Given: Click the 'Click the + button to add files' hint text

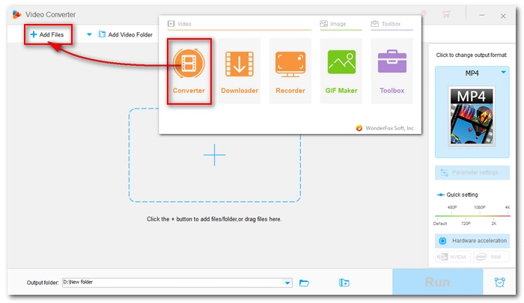Looking at the screenshot, I should click(214, 219).
